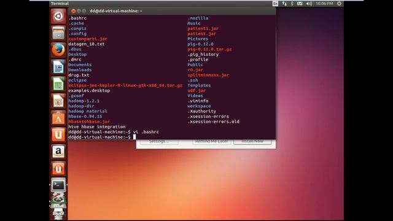Open Ubuntu One from the dock
The image size is (393, 221).
(x=58, y=134)
